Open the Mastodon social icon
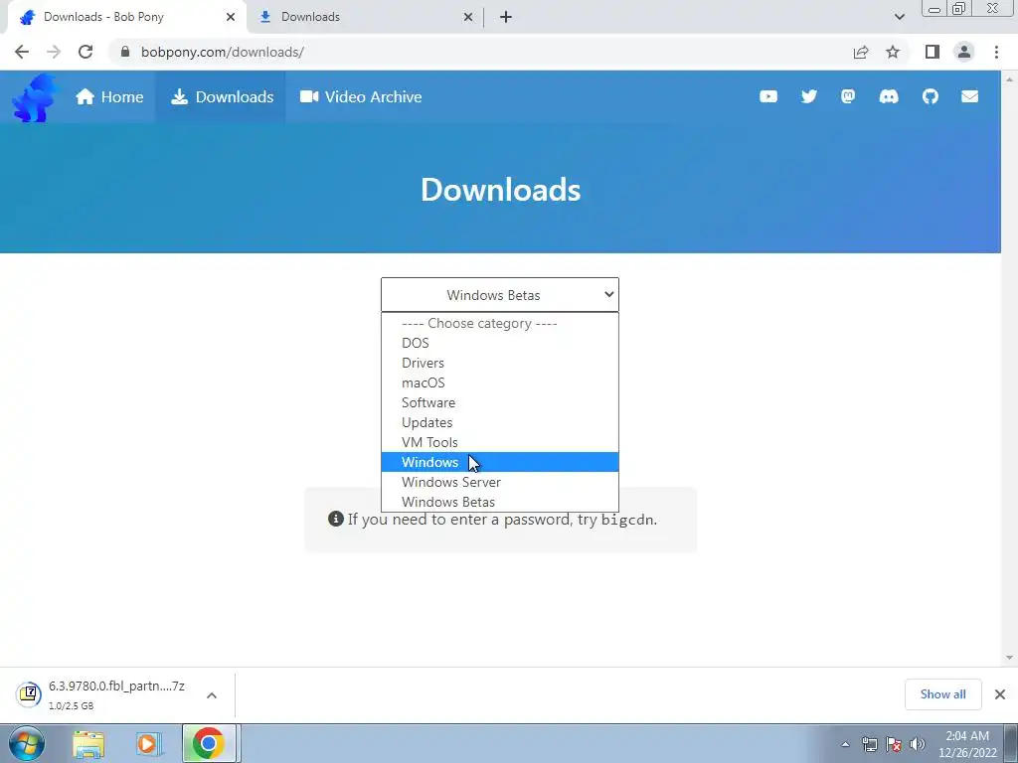1018x763 pixels. pos(848,96)
